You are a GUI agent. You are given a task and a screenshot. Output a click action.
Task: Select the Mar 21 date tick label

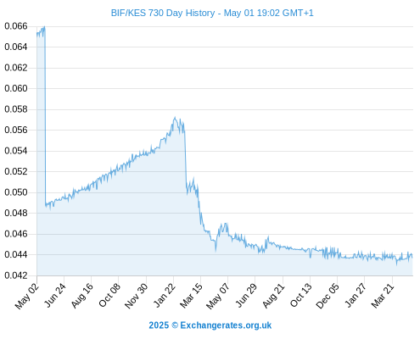[x=383, y=296]
